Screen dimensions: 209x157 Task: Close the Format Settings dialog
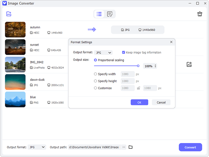pyautogui.click(x=171, y=42)
